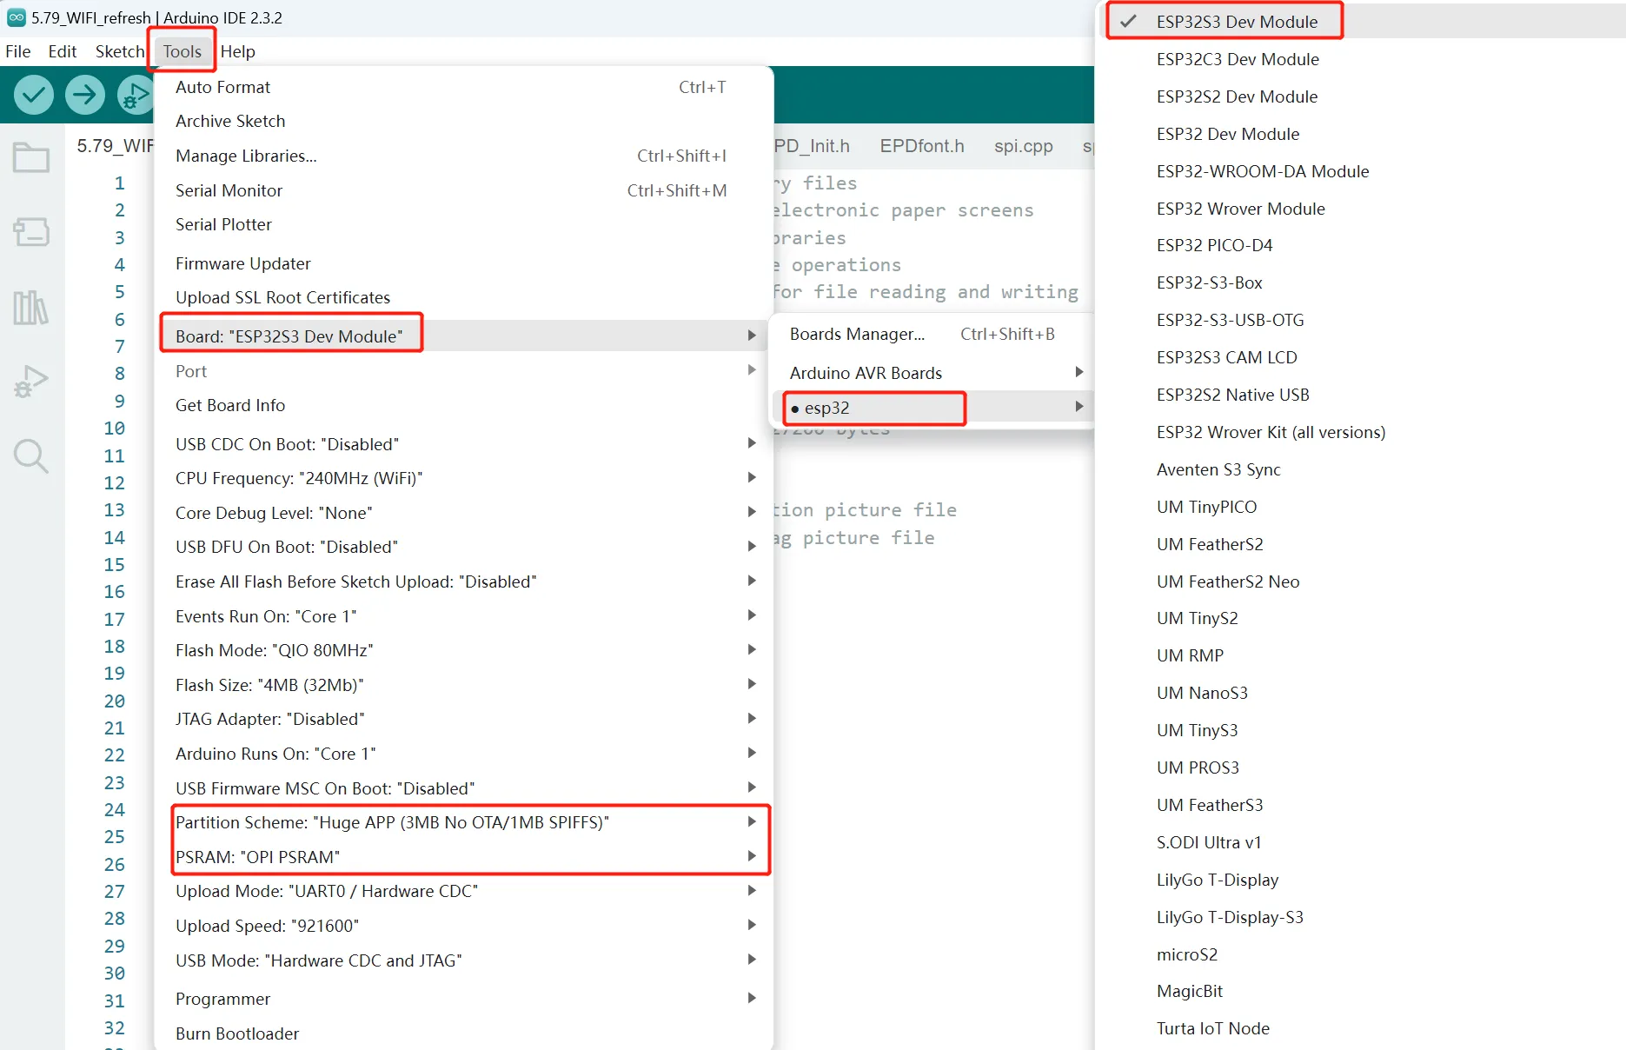
Task: Expand Flash Mode QIO 80MHz submenu
Action: 463,650
